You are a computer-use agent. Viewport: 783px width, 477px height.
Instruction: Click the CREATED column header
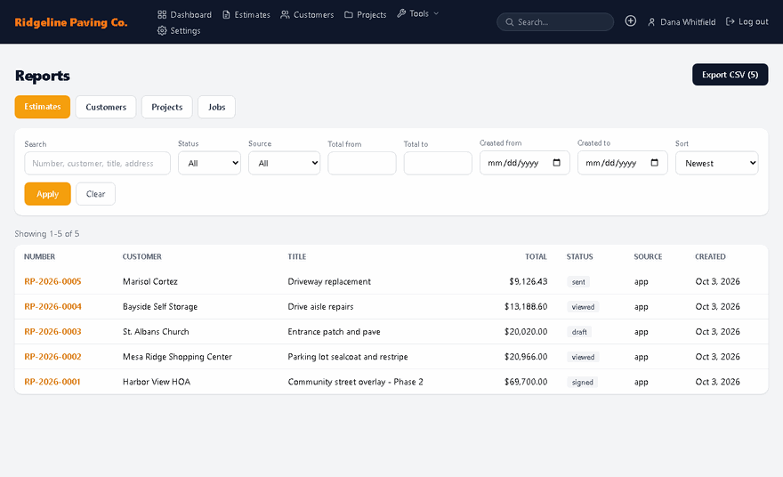pyautogui.click(x=710, y=256)
